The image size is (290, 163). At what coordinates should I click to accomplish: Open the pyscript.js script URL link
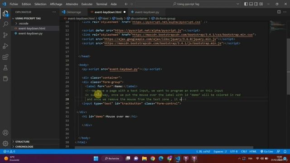point(148,30)
